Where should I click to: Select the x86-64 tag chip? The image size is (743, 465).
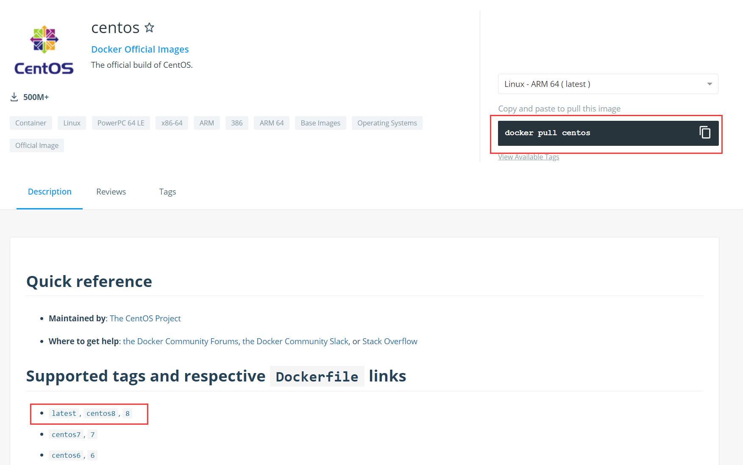172,123
